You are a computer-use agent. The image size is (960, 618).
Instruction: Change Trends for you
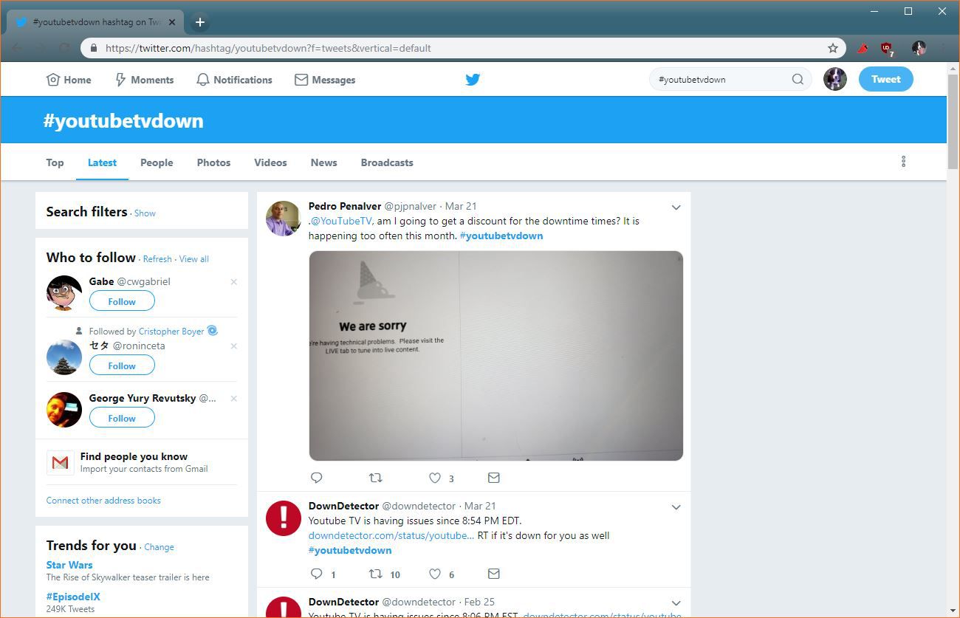click(159, 547)
